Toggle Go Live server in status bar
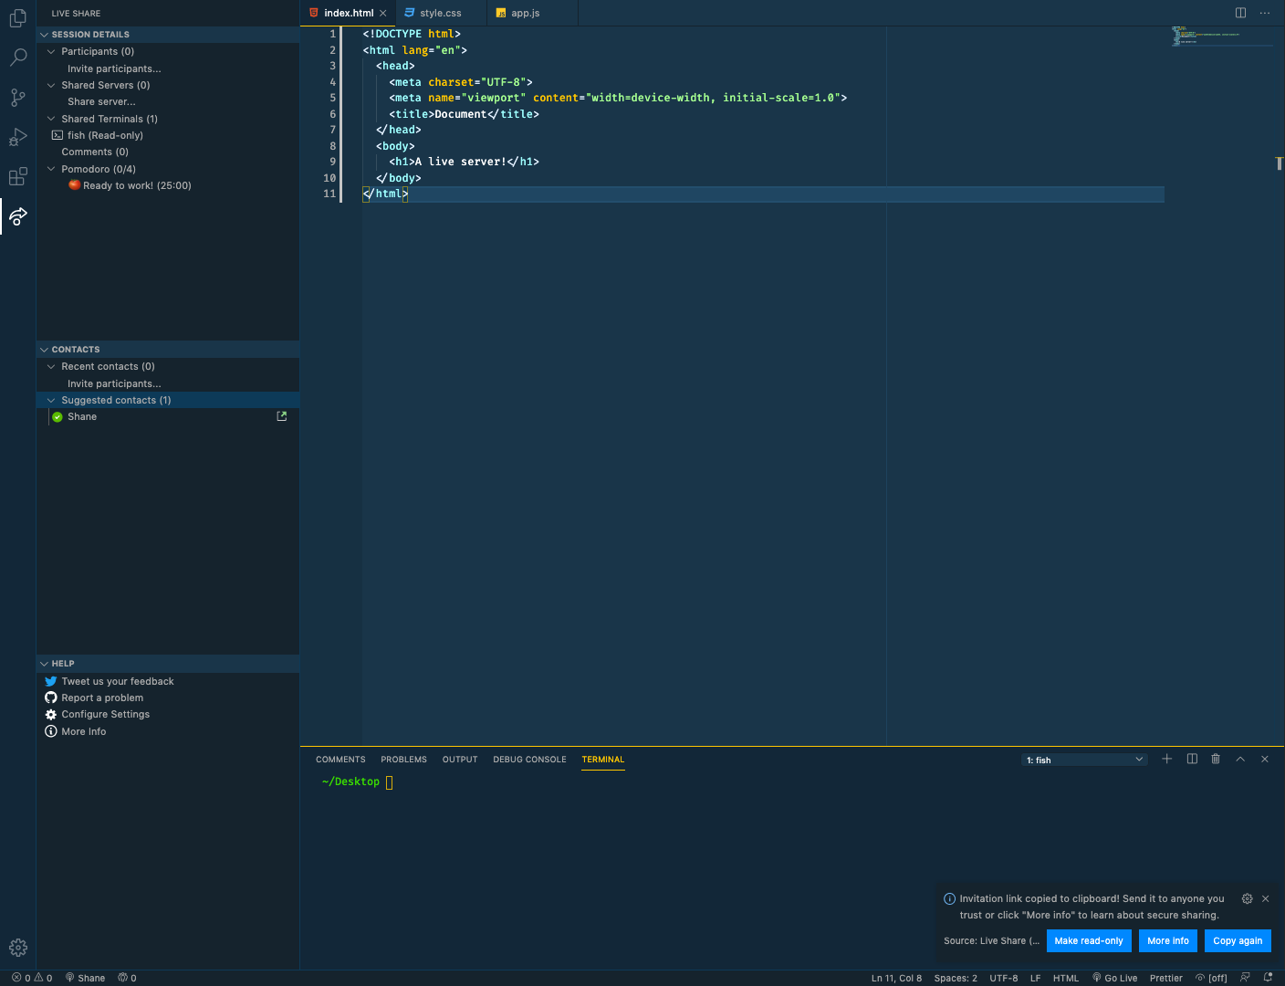This screenshot has height=986, width=1285. tap(1115, 978)
